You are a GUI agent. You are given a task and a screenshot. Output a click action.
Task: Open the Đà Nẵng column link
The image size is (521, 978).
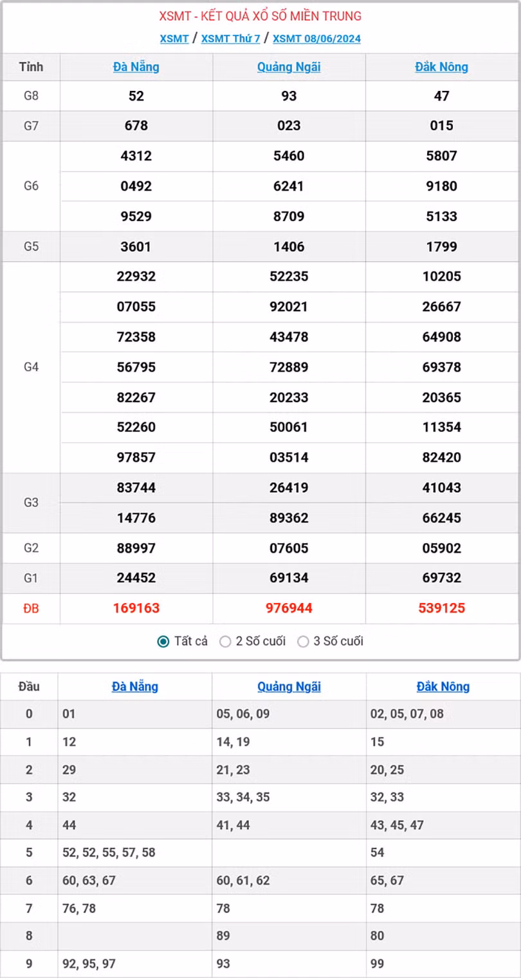(135, 67)
